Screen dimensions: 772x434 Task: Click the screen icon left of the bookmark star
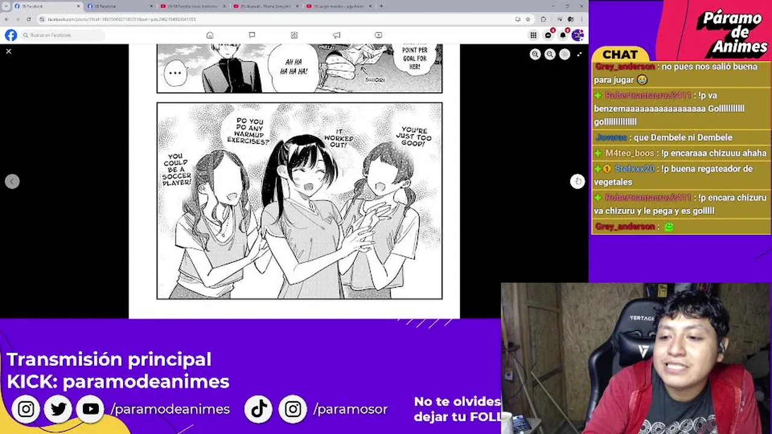pos(517,19)
